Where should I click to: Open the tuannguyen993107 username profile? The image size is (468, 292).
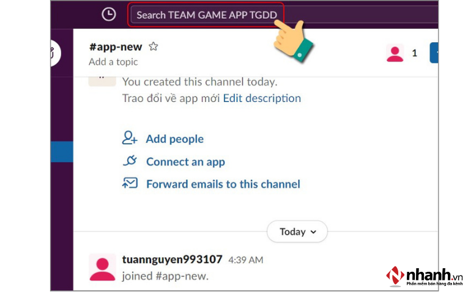pyautogui.click(x=172, y=259)
